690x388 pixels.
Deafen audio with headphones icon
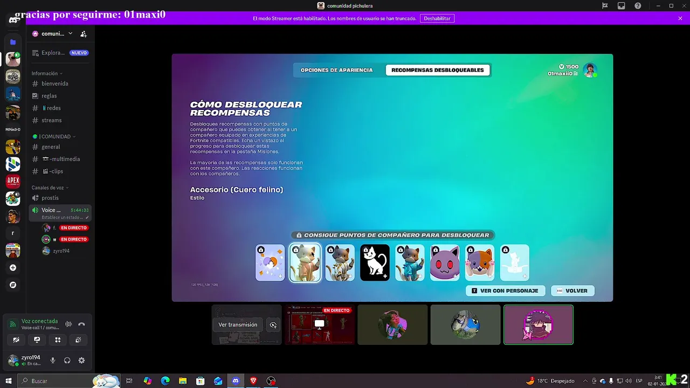pyautogui.click(x=67, y=361)
